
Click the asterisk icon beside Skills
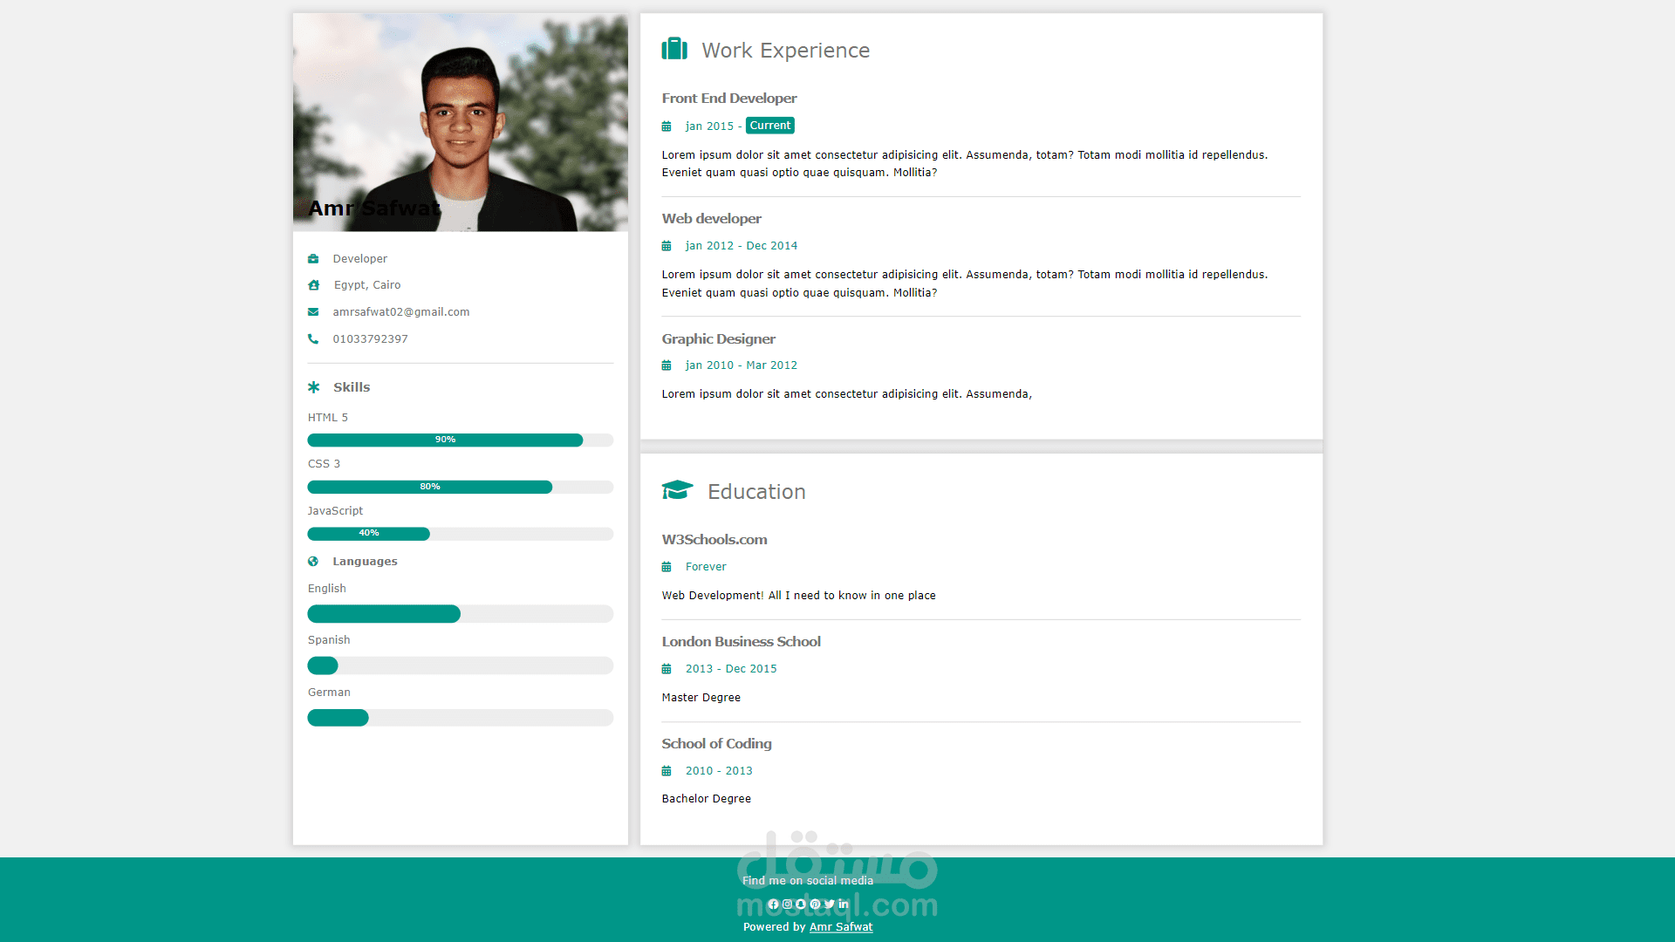(x=314, y=387)
